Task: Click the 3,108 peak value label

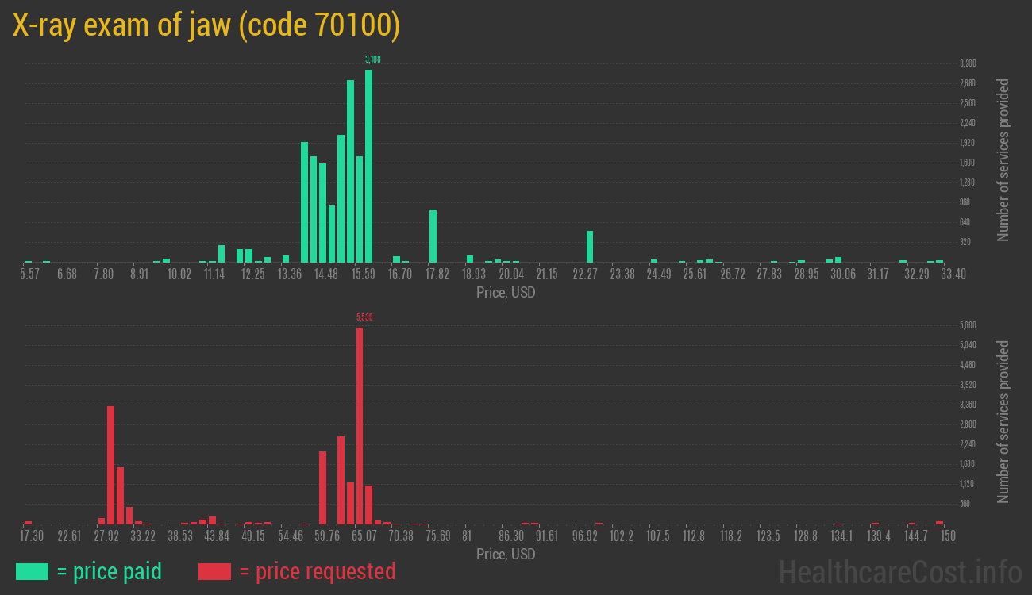Action: pyautogui.click(x=373, y=59)
